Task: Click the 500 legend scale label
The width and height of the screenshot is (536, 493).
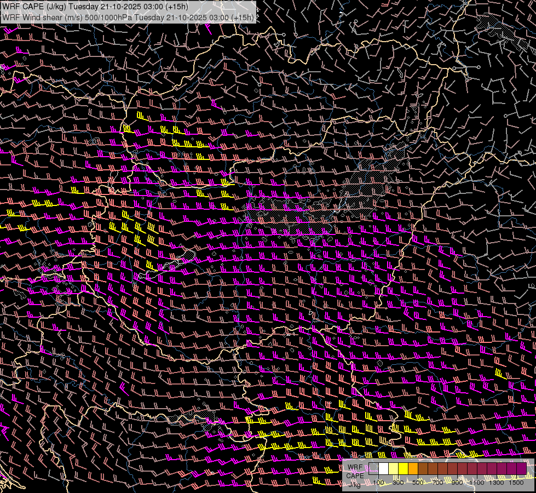Action: (x=418, y=483)
